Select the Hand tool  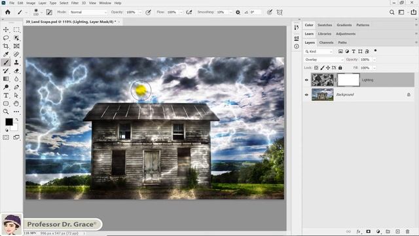tap(16, 104)
